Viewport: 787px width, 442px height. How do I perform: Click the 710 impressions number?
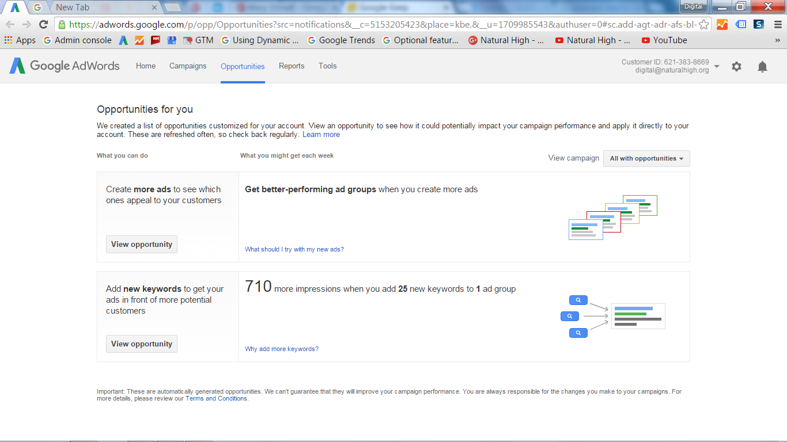coord(258,287)
